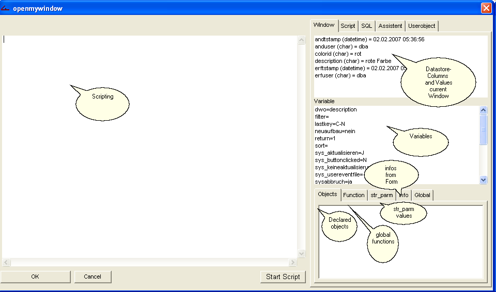Open the str_parm tab
The image size is (496, 292).
(381, 195)
